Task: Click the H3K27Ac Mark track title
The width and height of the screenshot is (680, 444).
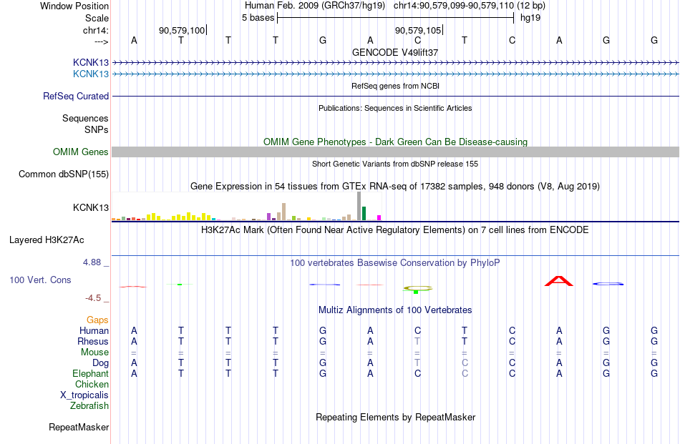Action: point(395,230)
